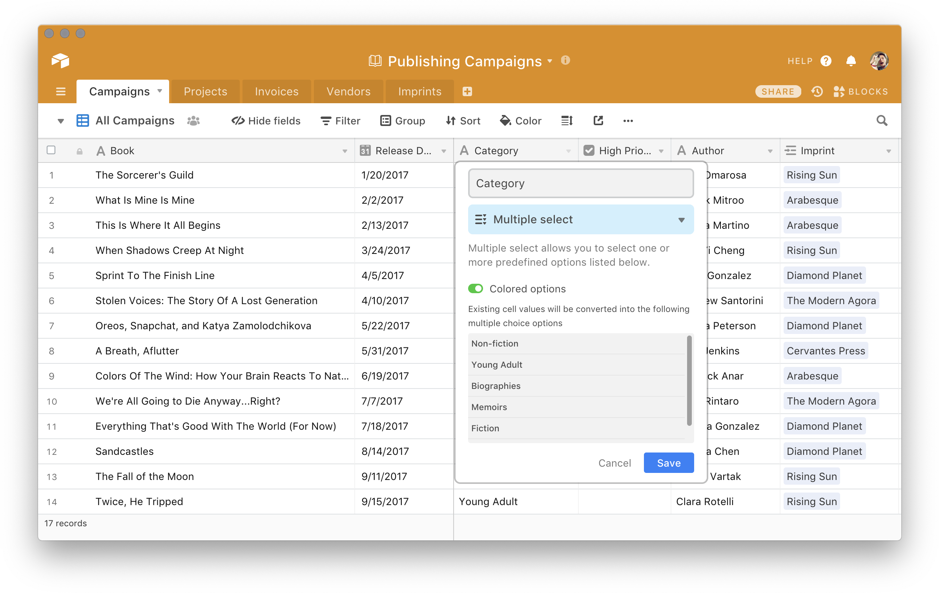Screen dimensions: 939x593
Task: Expand the Imprint column header dropdown
Action: tap(888, 151)
